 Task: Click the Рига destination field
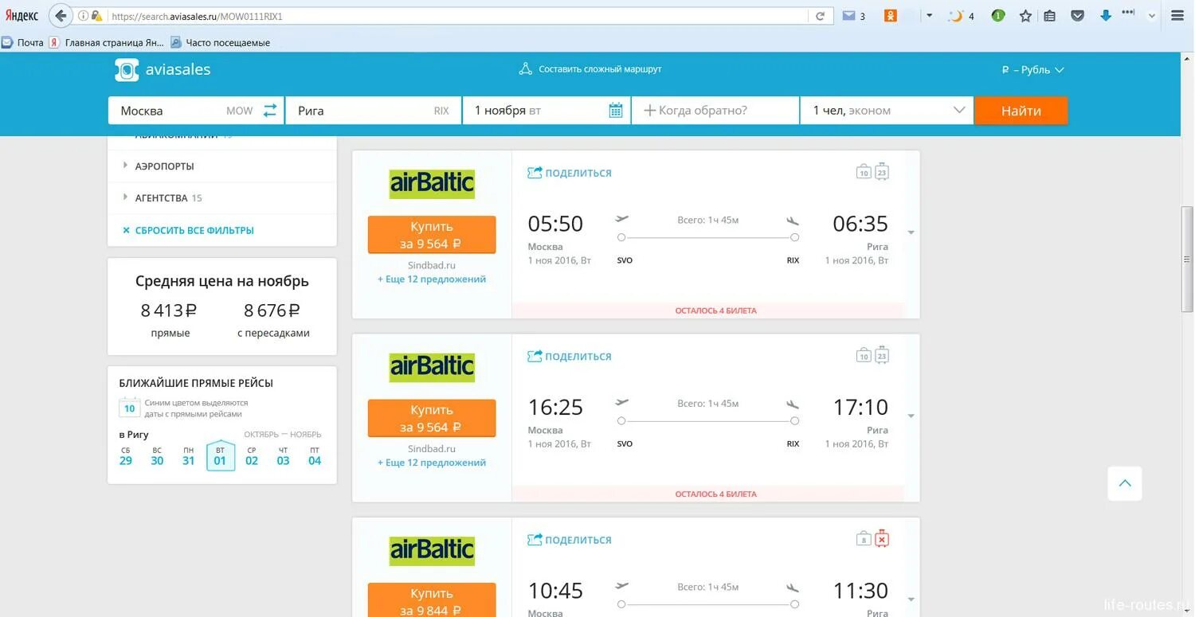(x=374, y=111)
